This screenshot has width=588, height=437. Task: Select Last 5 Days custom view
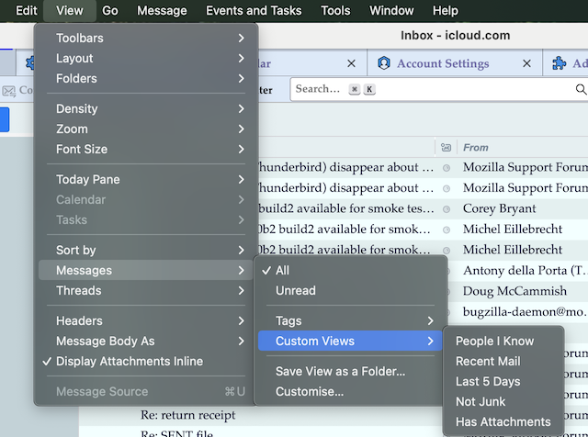503,382
